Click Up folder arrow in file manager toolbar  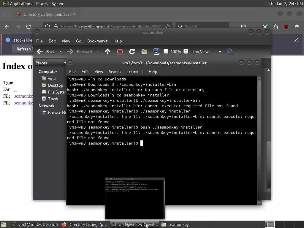pyautogui.click(x=107, y=52)
